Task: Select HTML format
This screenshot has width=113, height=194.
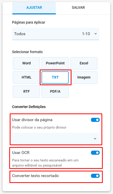Action: click(26, 77)
